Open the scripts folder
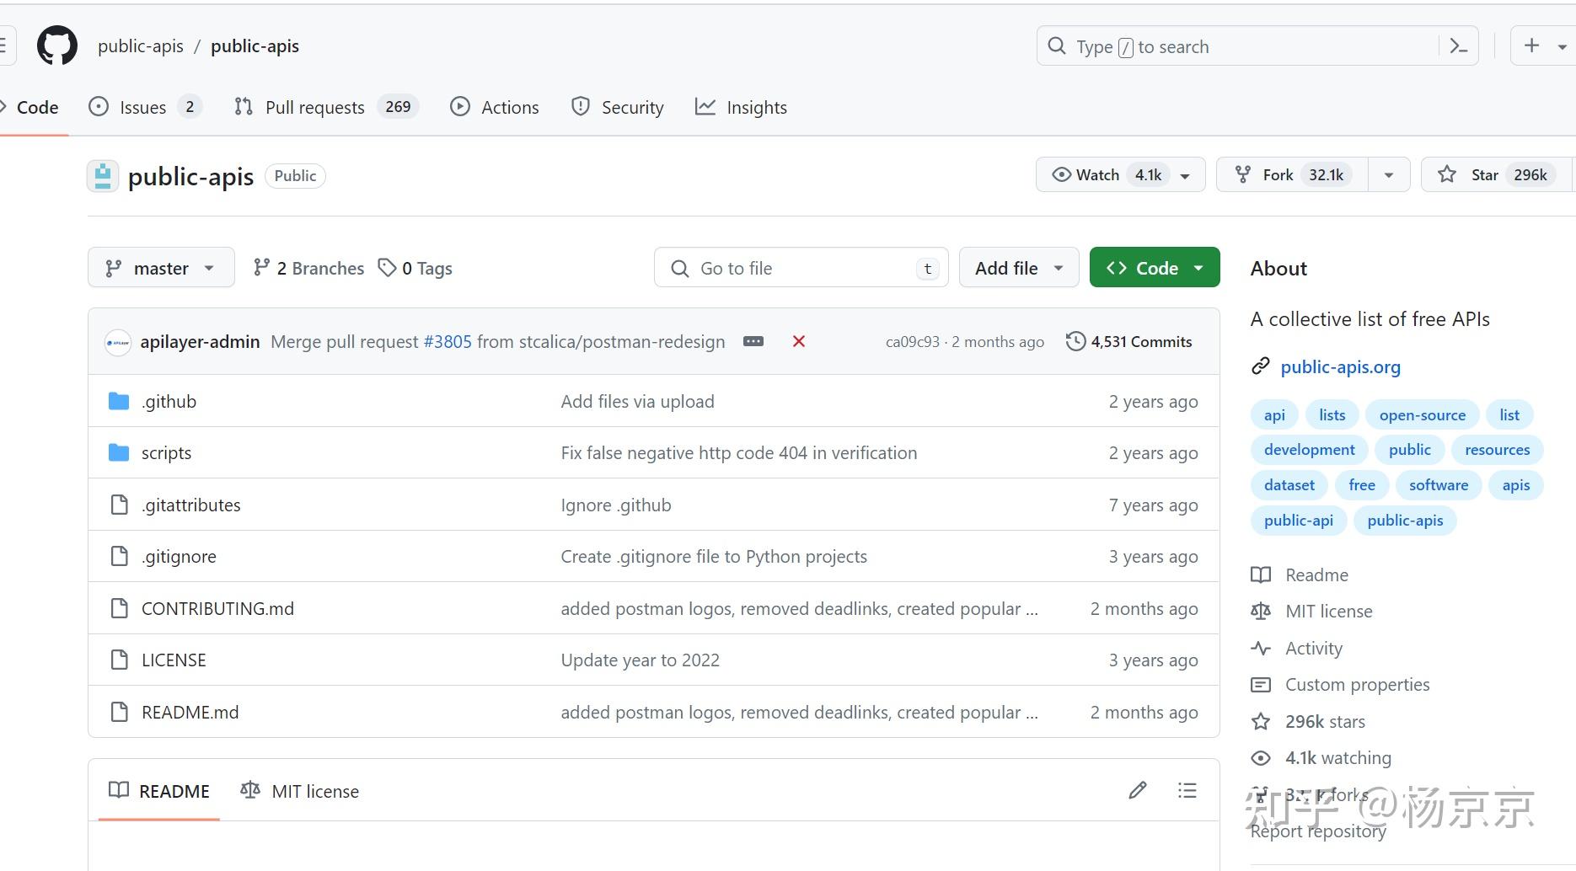The height and width of the screenshot is (871, 1576). (166, 452)
